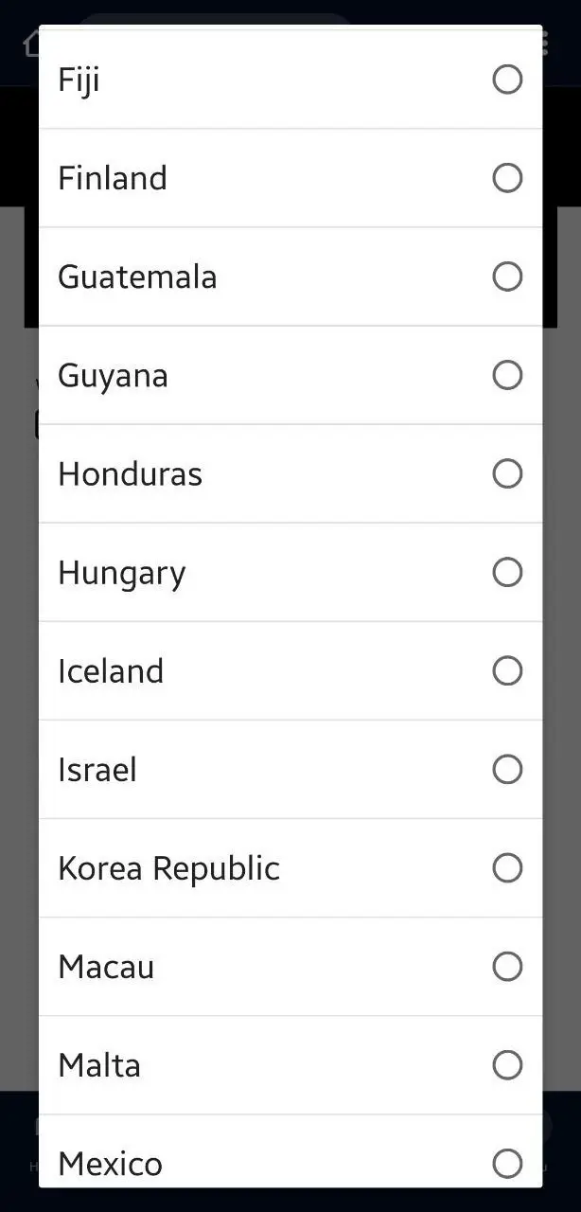Pick the Israel radio option
Screen dimensions: 581x1212
tap(507, 770)
